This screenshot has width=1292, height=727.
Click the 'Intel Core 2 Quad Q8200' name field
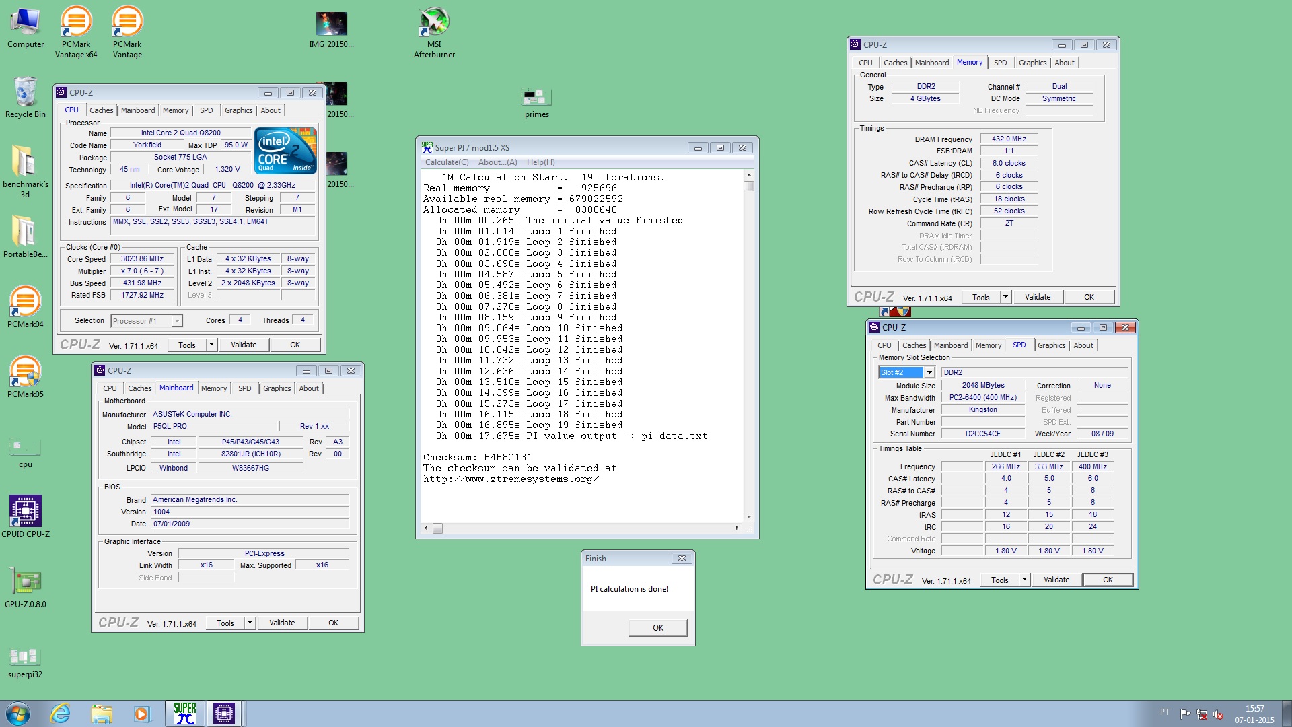pos(180,133)
